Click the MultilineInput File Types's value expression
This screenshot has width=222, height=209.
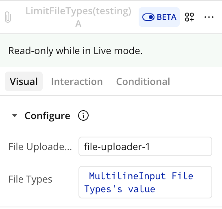(139, 183)
